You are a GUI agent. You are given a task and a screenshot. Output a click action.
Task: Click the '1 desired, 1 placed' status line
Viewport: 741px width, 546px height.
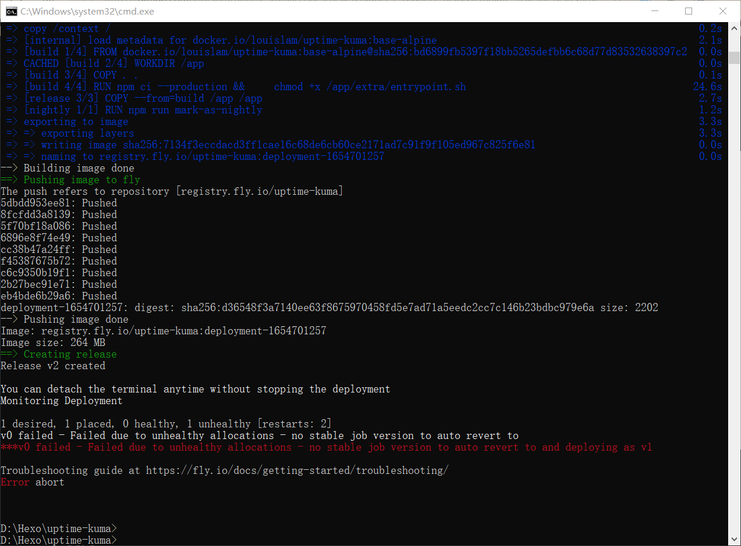[166, 424]
